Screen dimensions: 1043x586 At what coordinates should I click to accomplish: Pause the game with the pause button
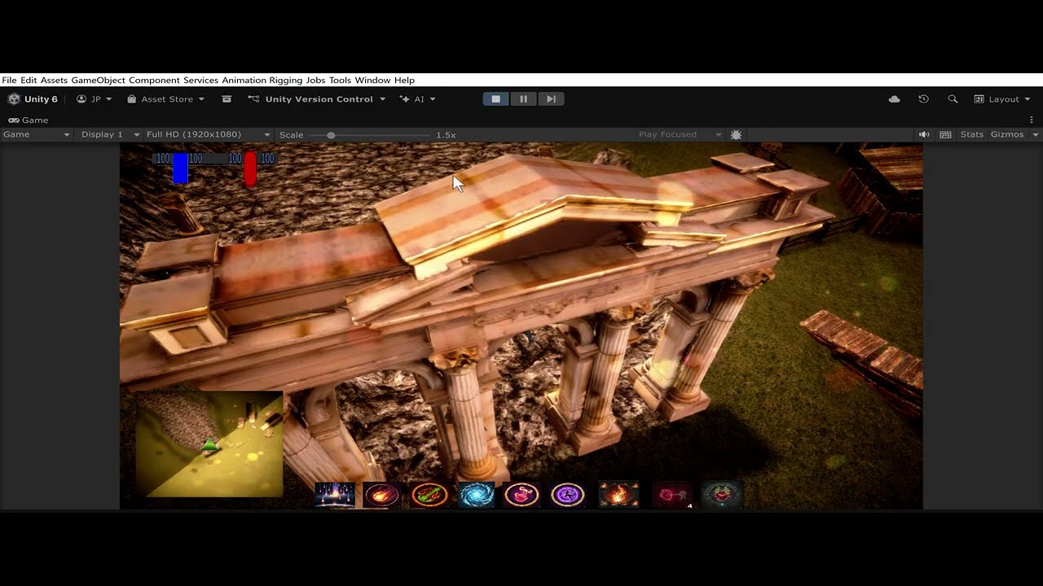[x=523, y=99]
